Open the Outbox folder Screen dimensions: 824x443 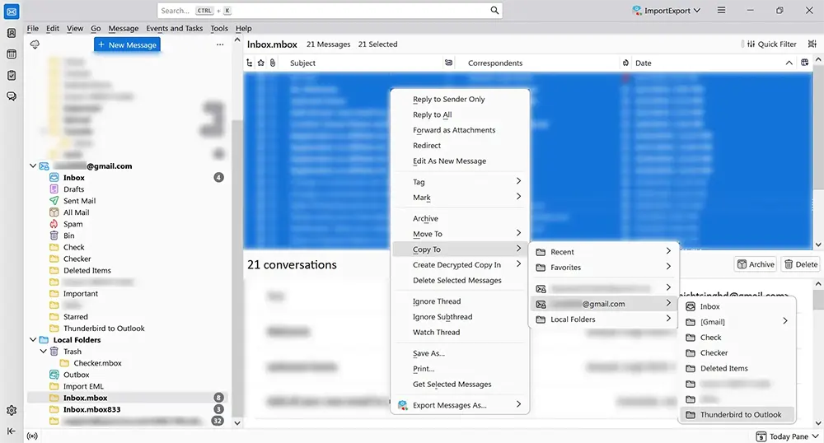76,374
